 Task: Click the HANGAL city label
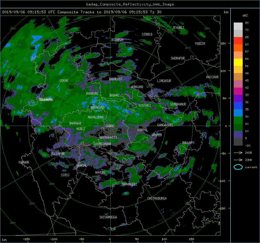coord(81,166)
